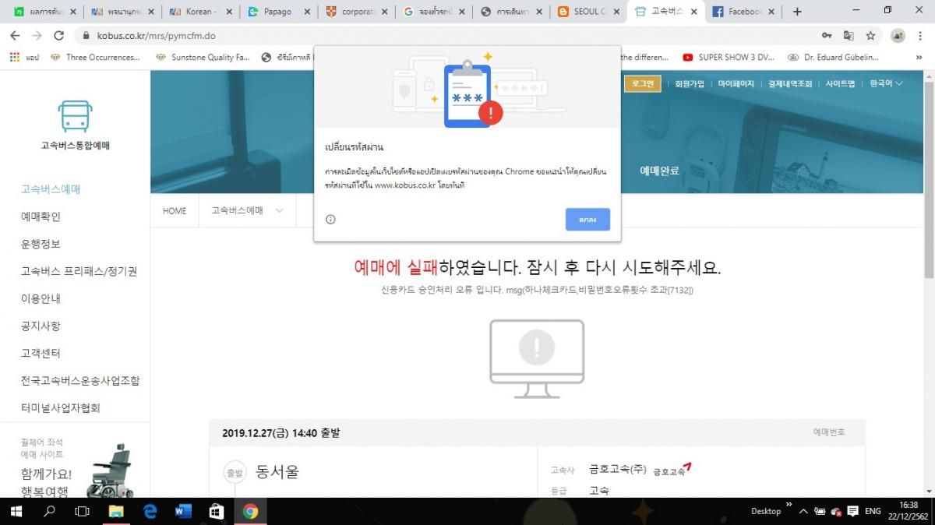Image resolution: width=935 pixels, height=525 pixels.
Task: Open 고속버스 프리패스/정기권 sidebar item
Action: 79,271
